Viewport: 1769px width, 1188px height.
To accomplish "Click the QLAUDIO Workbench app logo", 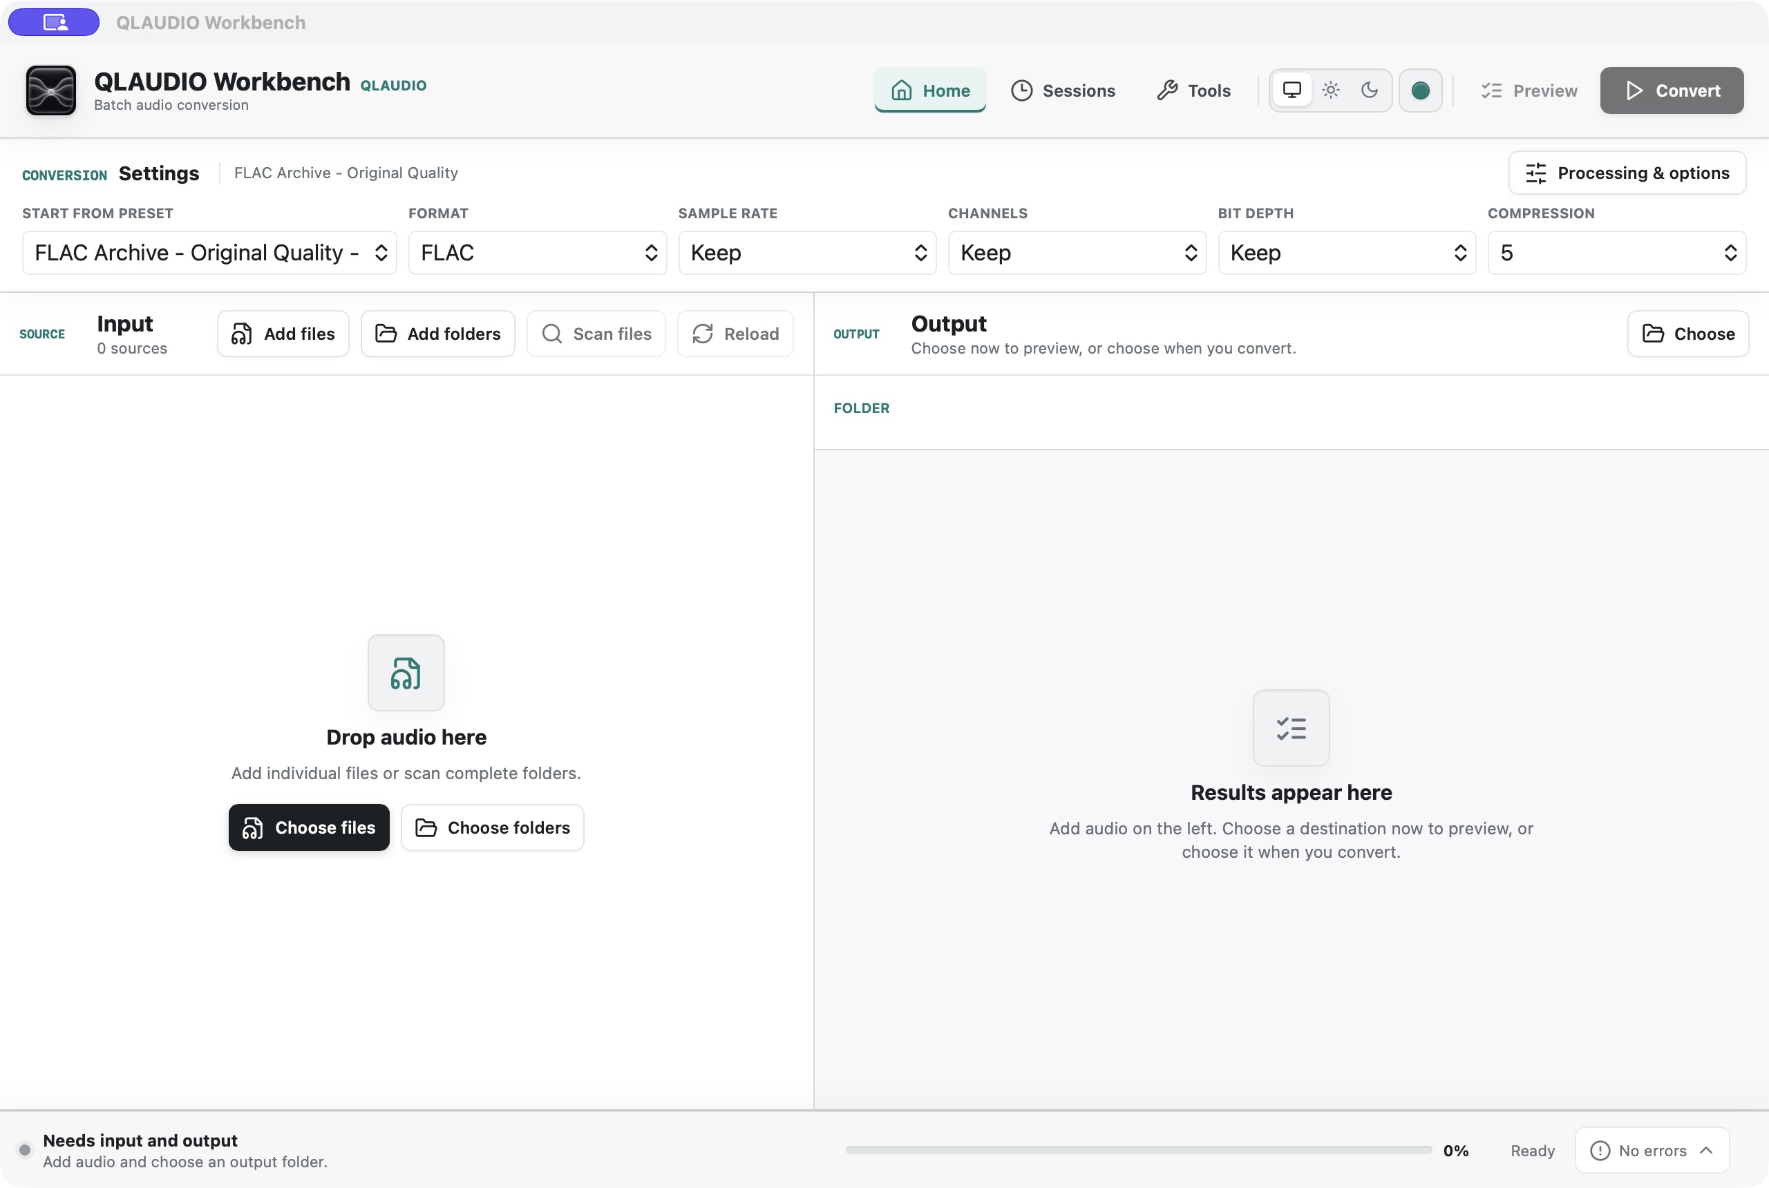I will point(50,90).
